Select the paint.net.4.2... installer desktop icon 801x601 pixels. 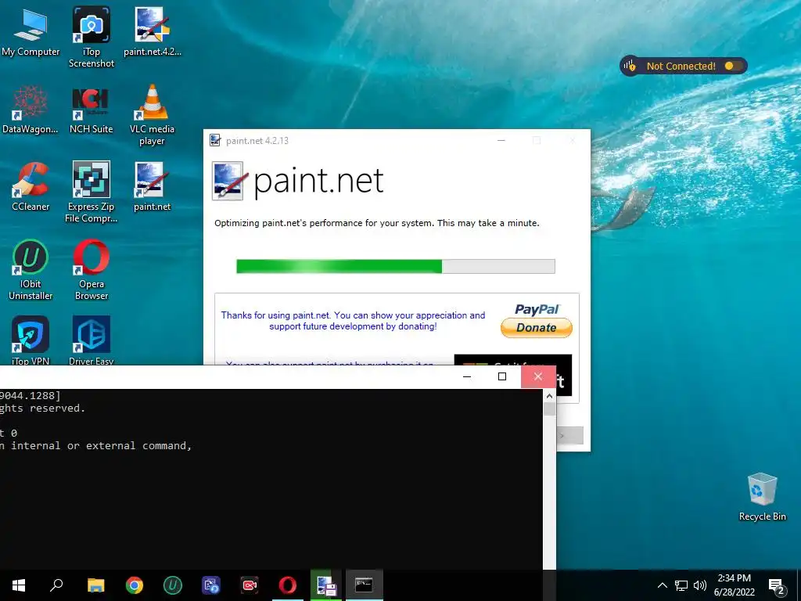click(153, 32)
